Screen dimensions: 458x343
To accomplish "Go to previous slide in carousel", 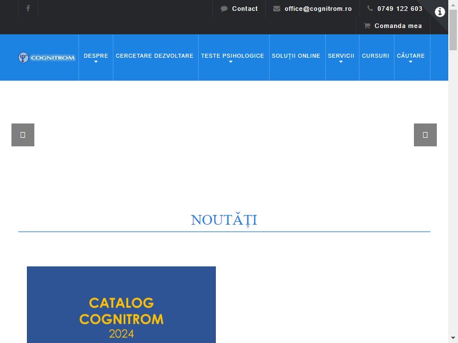I will [x=23, y=135].
